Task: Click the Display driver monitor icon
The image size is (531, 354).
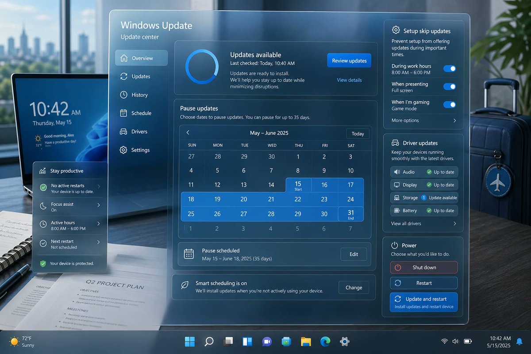Action: [396, 185]
